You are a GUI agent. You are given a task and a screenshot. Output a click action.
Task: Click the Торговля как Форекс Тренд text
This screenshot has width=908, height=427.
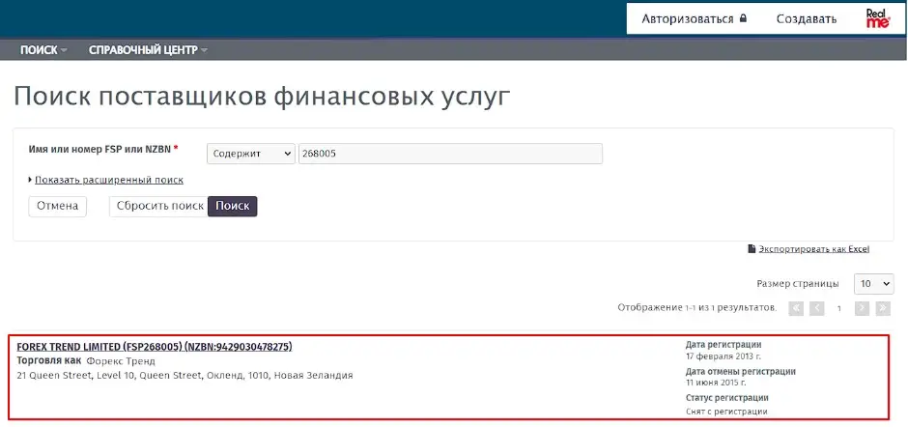click(86, 361)
